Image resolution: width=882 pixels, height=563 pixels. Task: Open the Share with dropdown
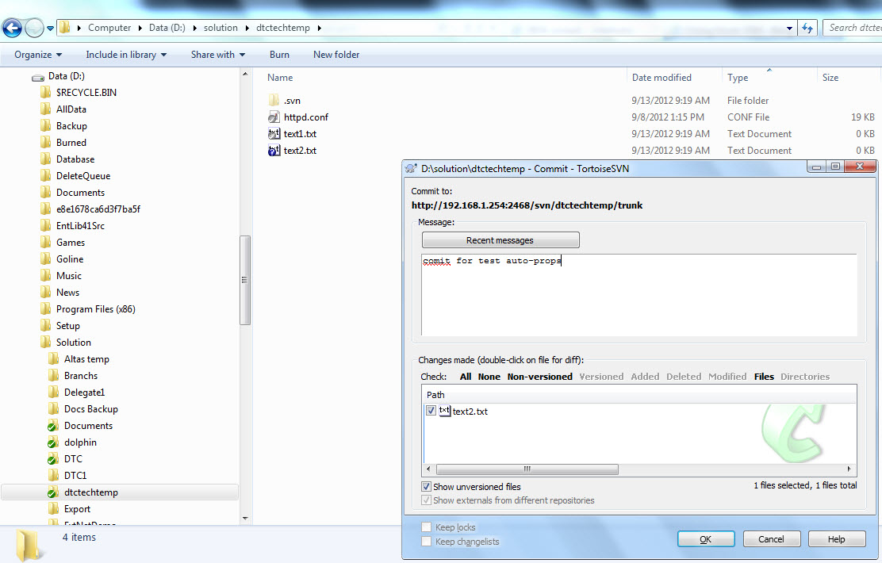click(x=218, y=55)
